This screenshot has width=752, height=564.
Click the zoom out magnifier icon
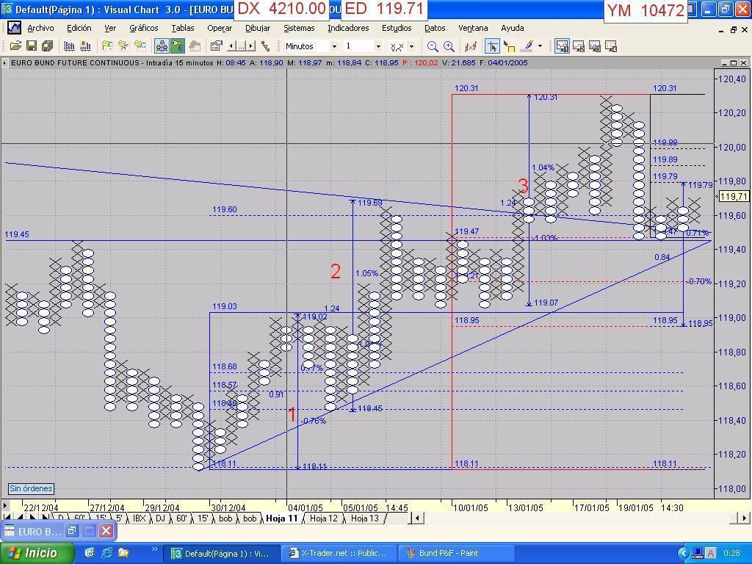point(433,46)
